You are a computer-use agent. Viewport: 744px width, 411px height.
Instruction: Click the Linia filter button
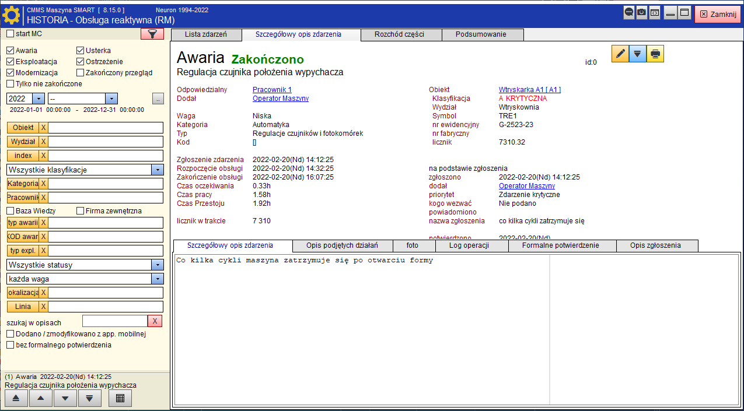23,307
